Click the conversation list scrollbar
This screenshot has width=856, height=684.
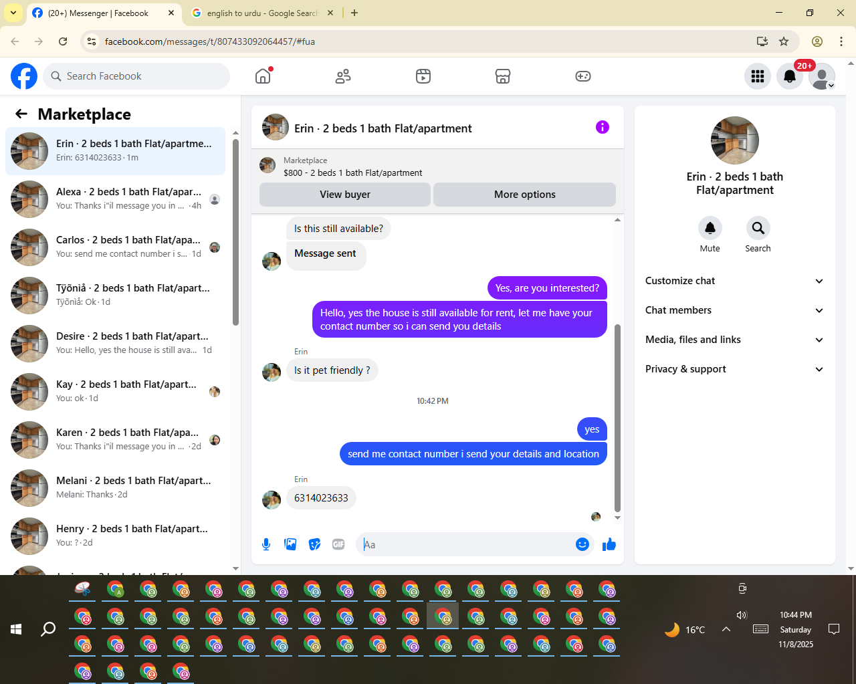235,232
